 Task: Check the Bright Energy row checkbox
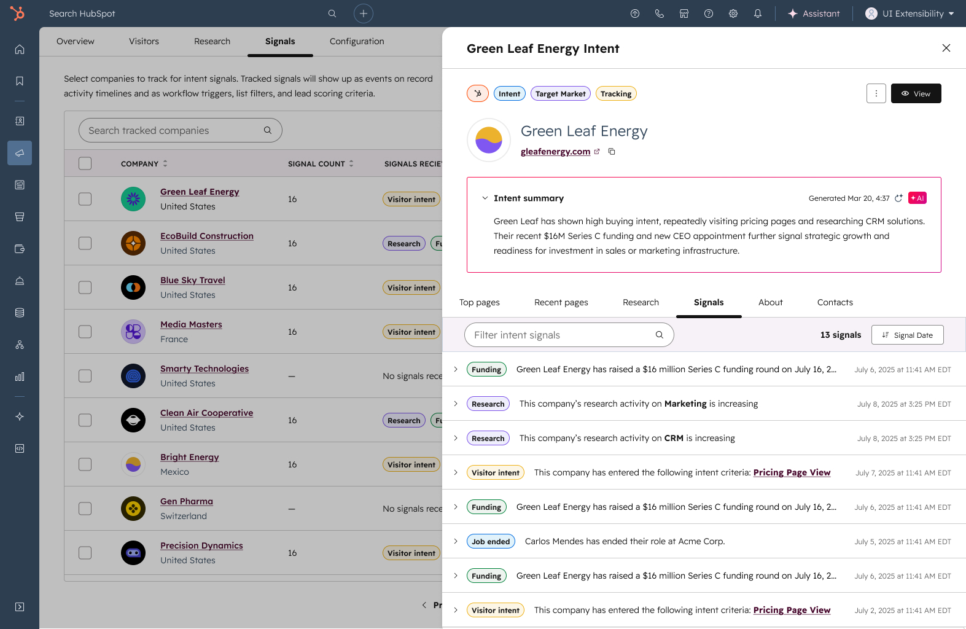click(x=85, y=464)
